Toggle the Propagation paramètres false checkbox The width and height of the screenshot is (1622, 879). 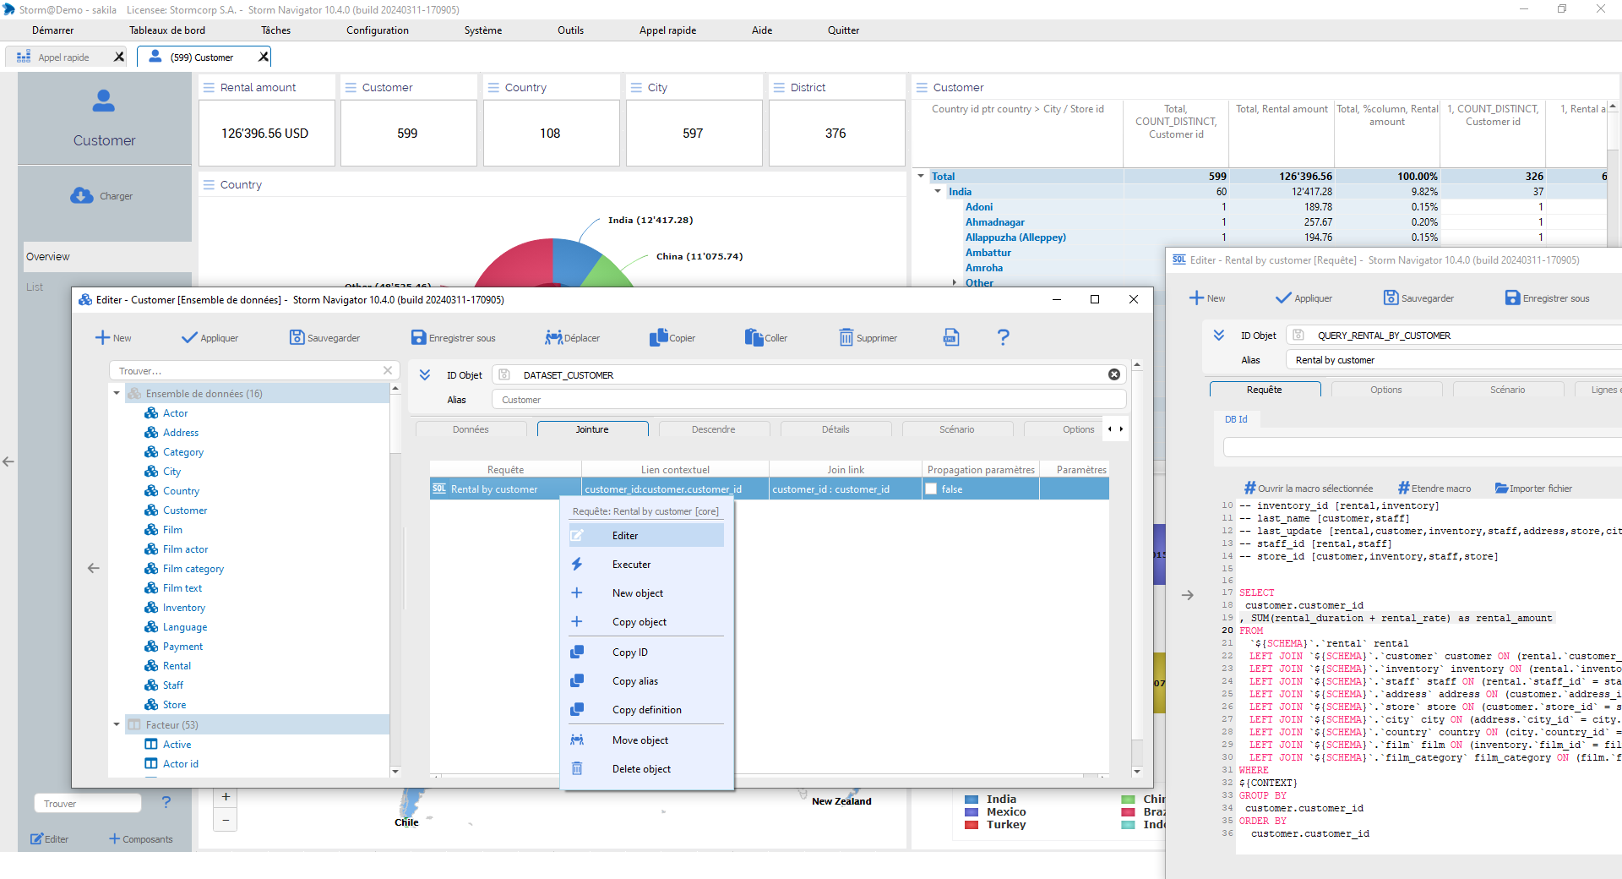tap(931, 489)
